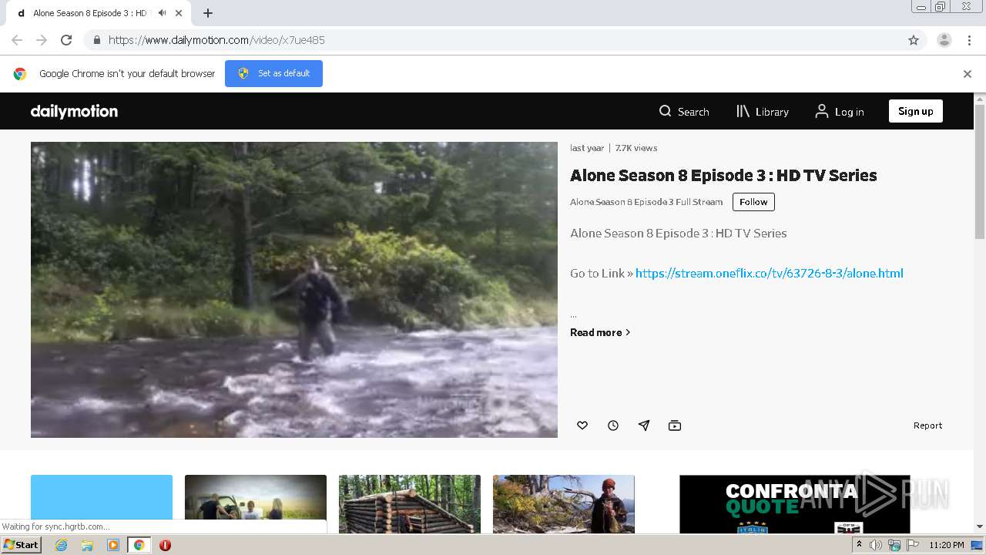Add video to playlist icon
Screen dimensions: 986x555
point(675,425)
